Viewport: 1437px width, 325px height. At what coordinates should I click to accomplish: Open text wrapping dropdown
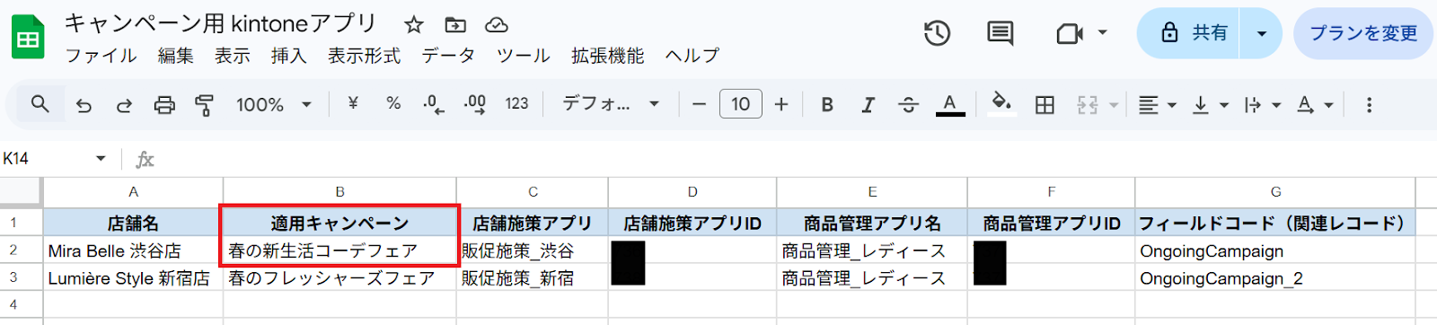point(1262,105)
